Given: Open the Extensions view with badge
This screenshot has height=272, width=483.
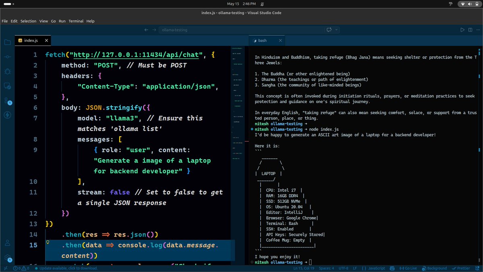Looking at the screenshot, I should click(x=7, y=101).
